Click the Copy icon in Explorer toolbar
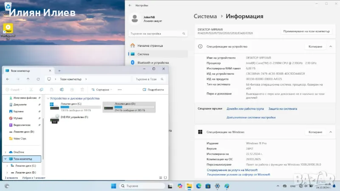Viewport: 340px width, 191px height. tap(41, 90)
